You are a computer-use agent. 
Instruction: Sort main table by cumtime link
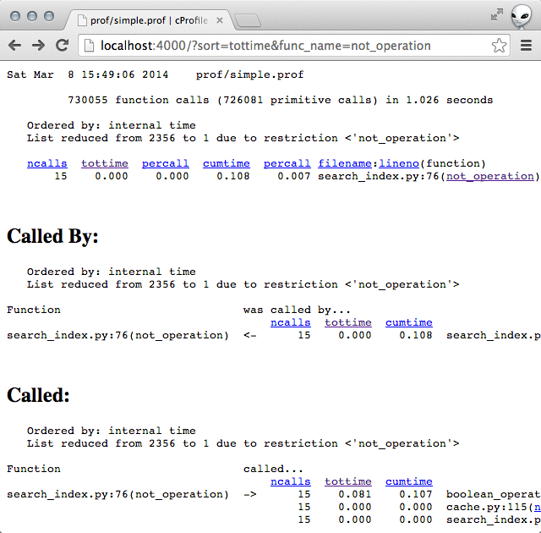(x=227, y=163)
